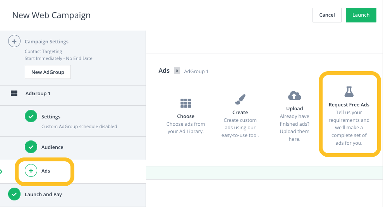
Task: Open the Launch and Pay step
Action: click(43, 195)
